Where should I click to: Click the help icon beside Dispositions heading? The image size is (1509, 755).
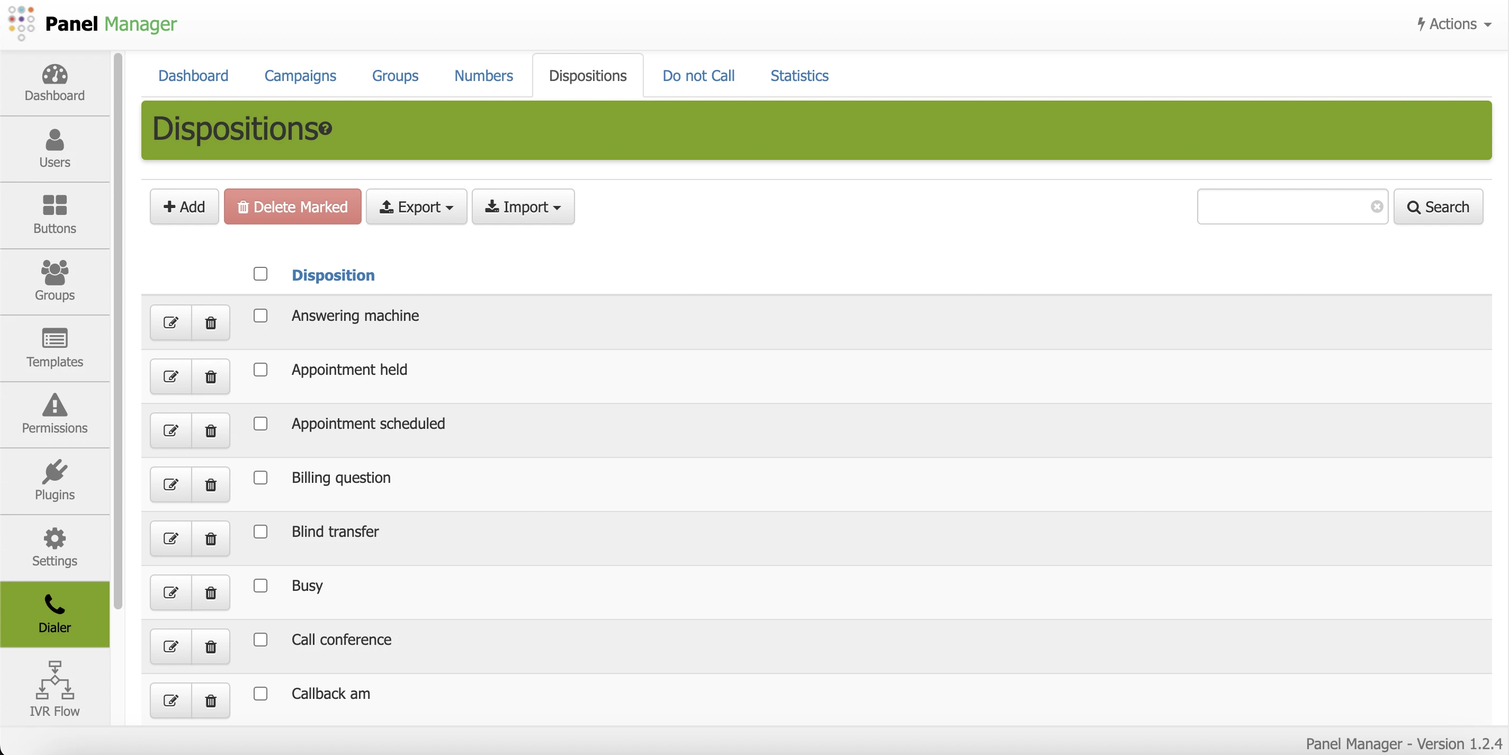coord(326,128)
